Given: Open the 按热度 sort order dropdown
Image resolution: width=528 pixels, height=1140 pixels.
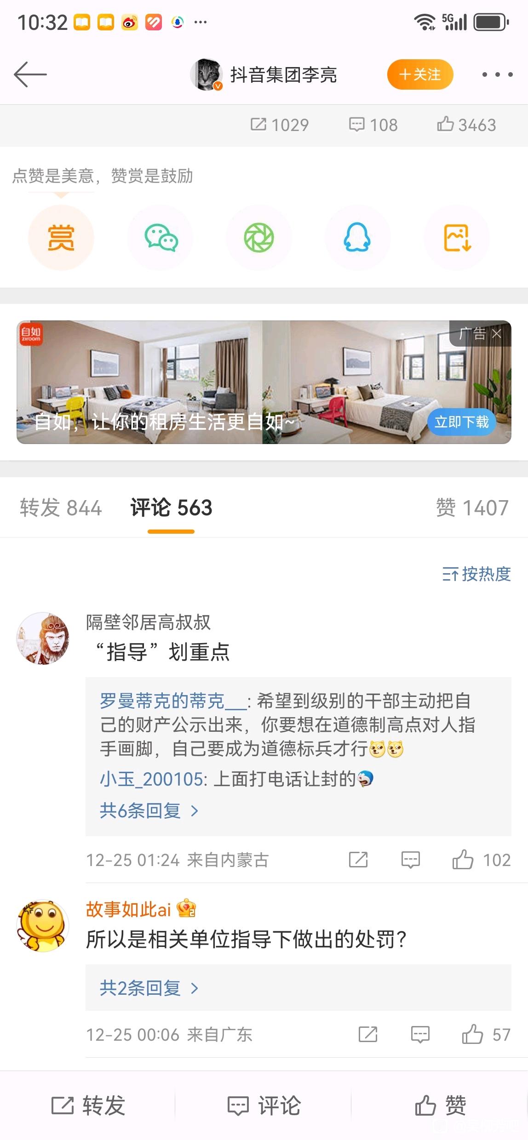Looking at the screenshot, I should [x=476, y=574].
